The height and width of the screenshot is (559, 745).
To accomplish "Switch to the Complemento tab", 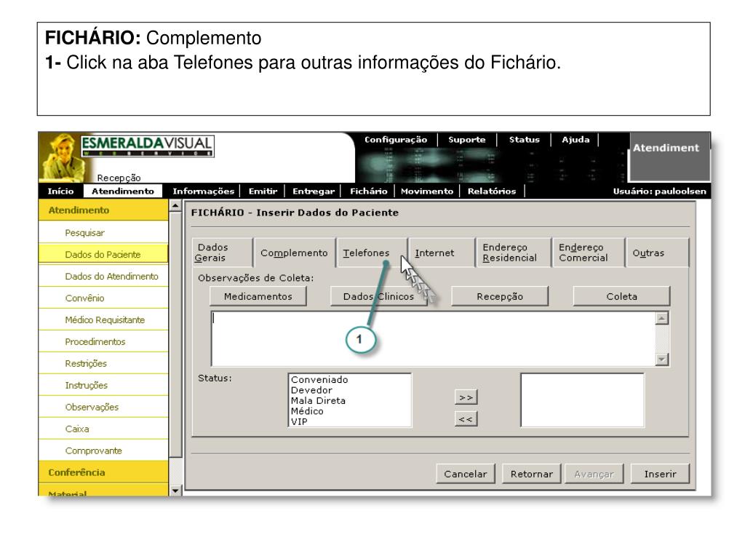I will pos(294,253).
